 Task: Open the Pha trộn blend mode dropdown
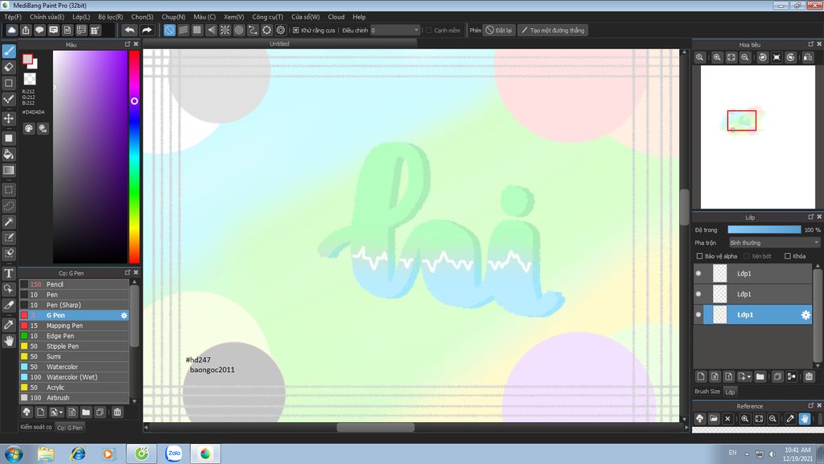click(x=774, y=242)
